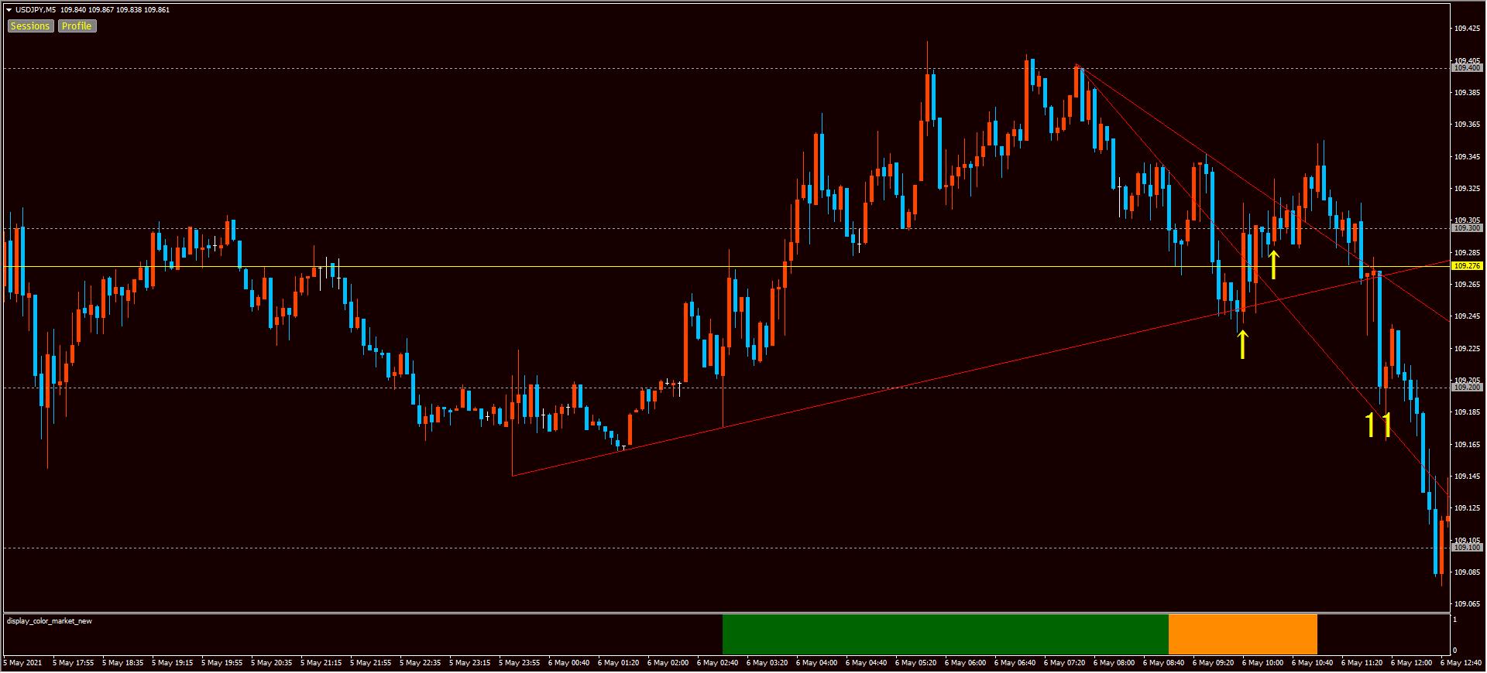This screenshot has height=673, width=1487.
Task: Click the 109.425 price on scale
Action: tap(1466, 29)
